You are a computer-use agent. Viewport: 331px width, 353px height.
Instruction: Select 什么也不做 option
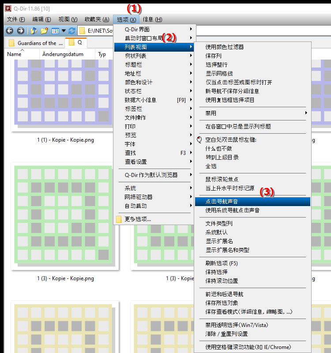click(252, 148)
